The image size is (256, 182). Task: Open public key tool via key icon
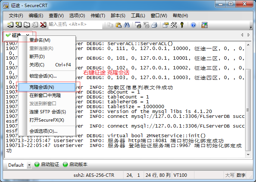(x=182, y=25)
